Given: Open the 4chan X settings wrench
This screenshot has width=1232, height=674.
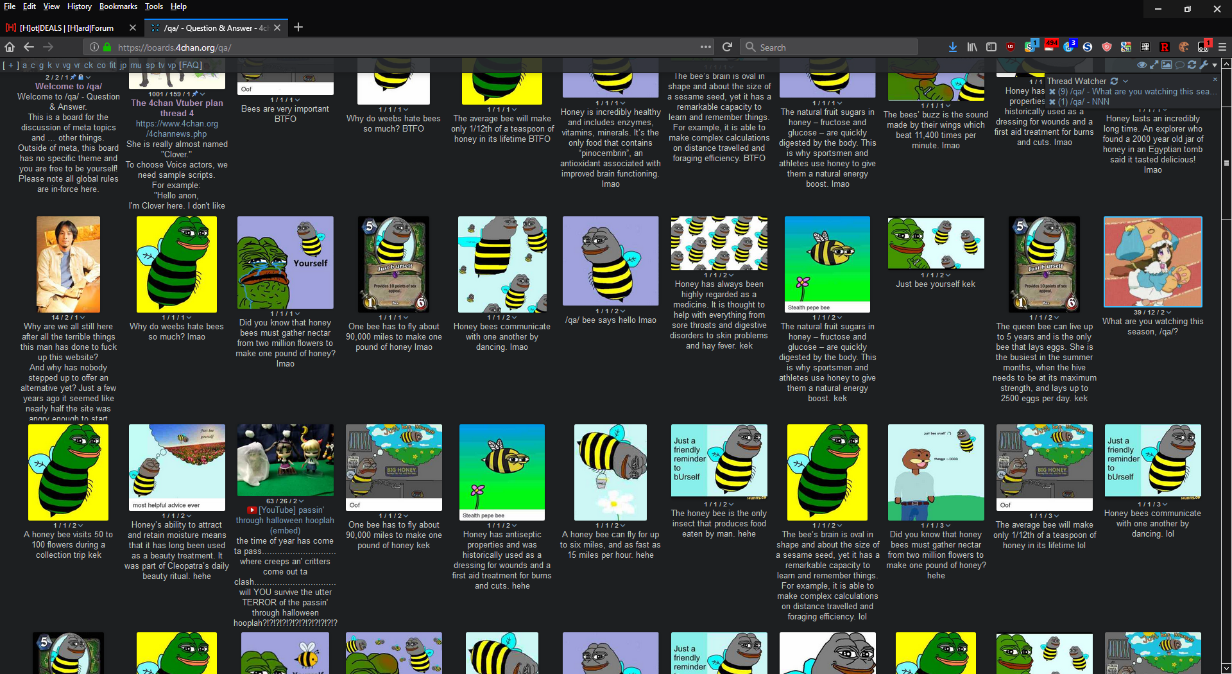Looking at the screenshot, I should [x=1204, y=65].
